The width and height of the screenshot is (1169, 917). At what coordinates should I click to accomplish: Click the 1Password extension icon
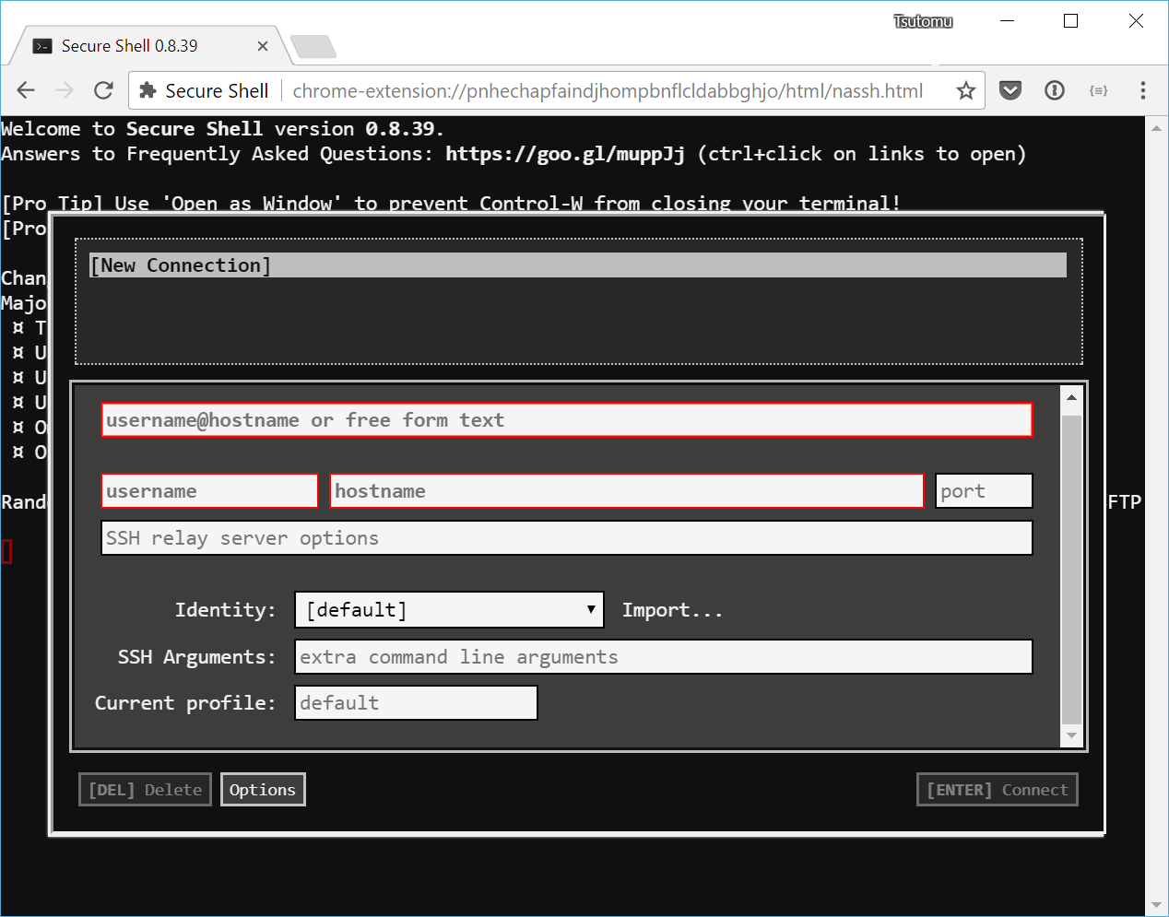click(1055, 90)
